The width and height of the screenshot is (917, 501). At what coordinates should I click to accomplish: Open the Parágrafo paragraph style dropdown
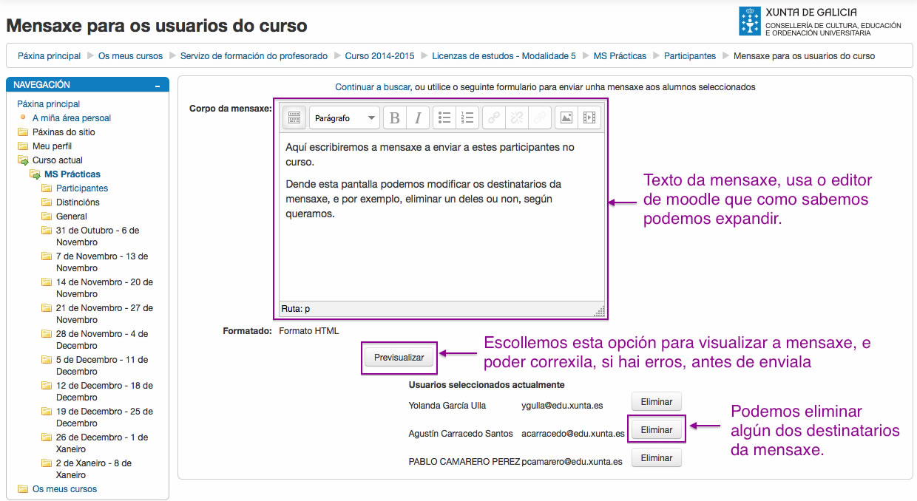pyautogui.click(x=344, y=117)
